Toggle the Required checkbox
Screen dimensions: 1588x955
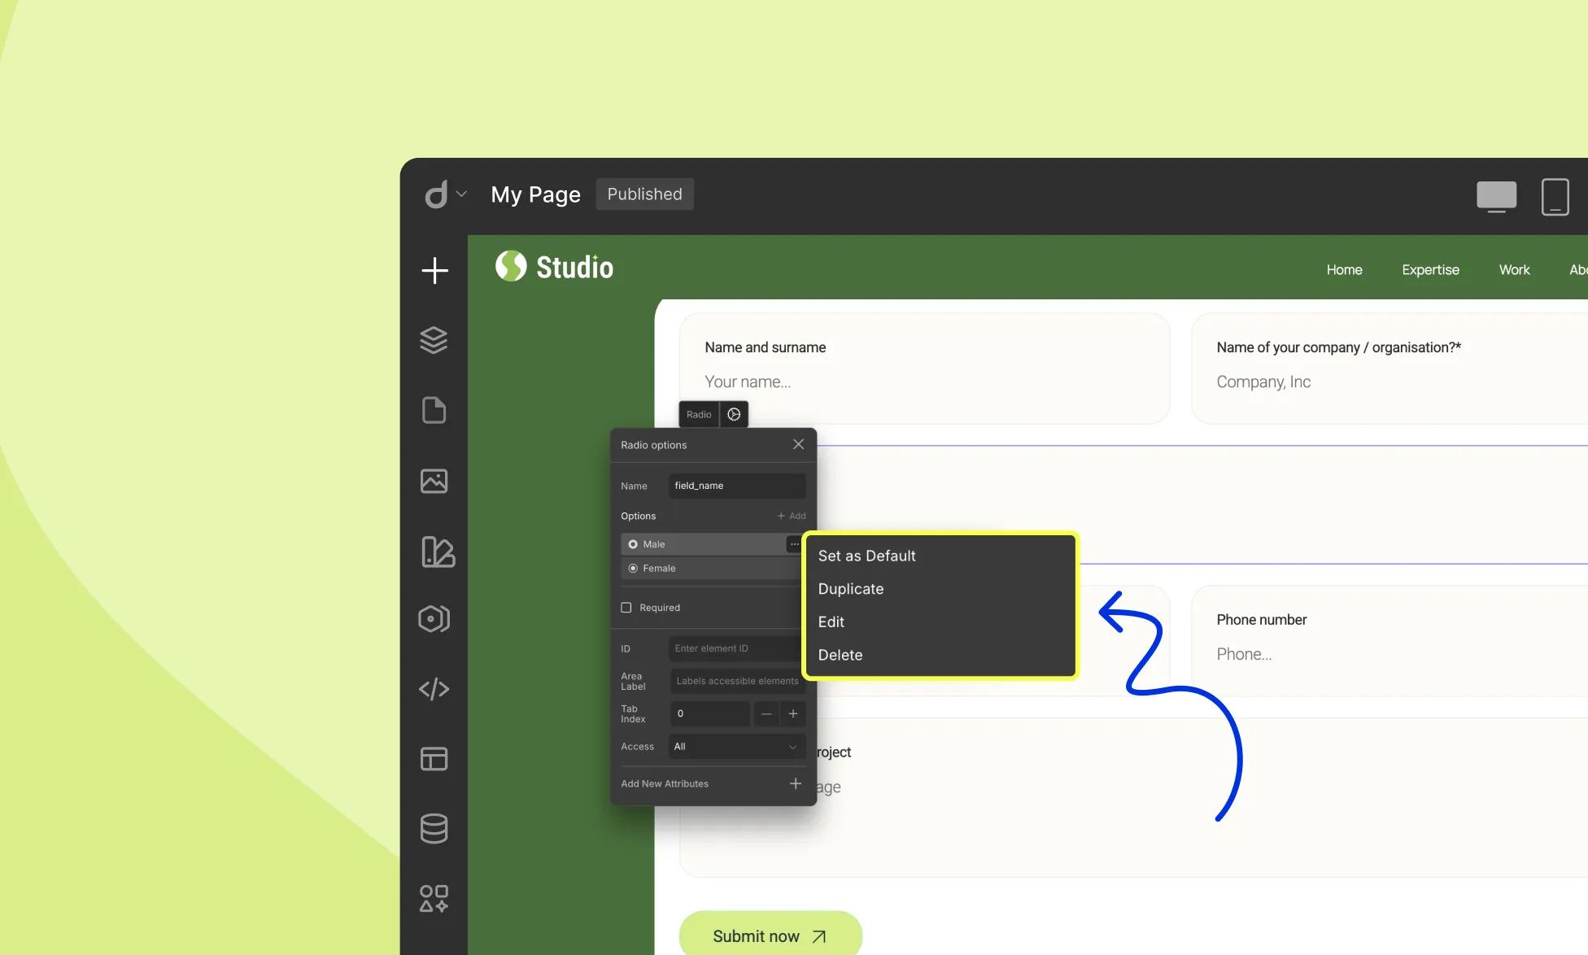626,608
